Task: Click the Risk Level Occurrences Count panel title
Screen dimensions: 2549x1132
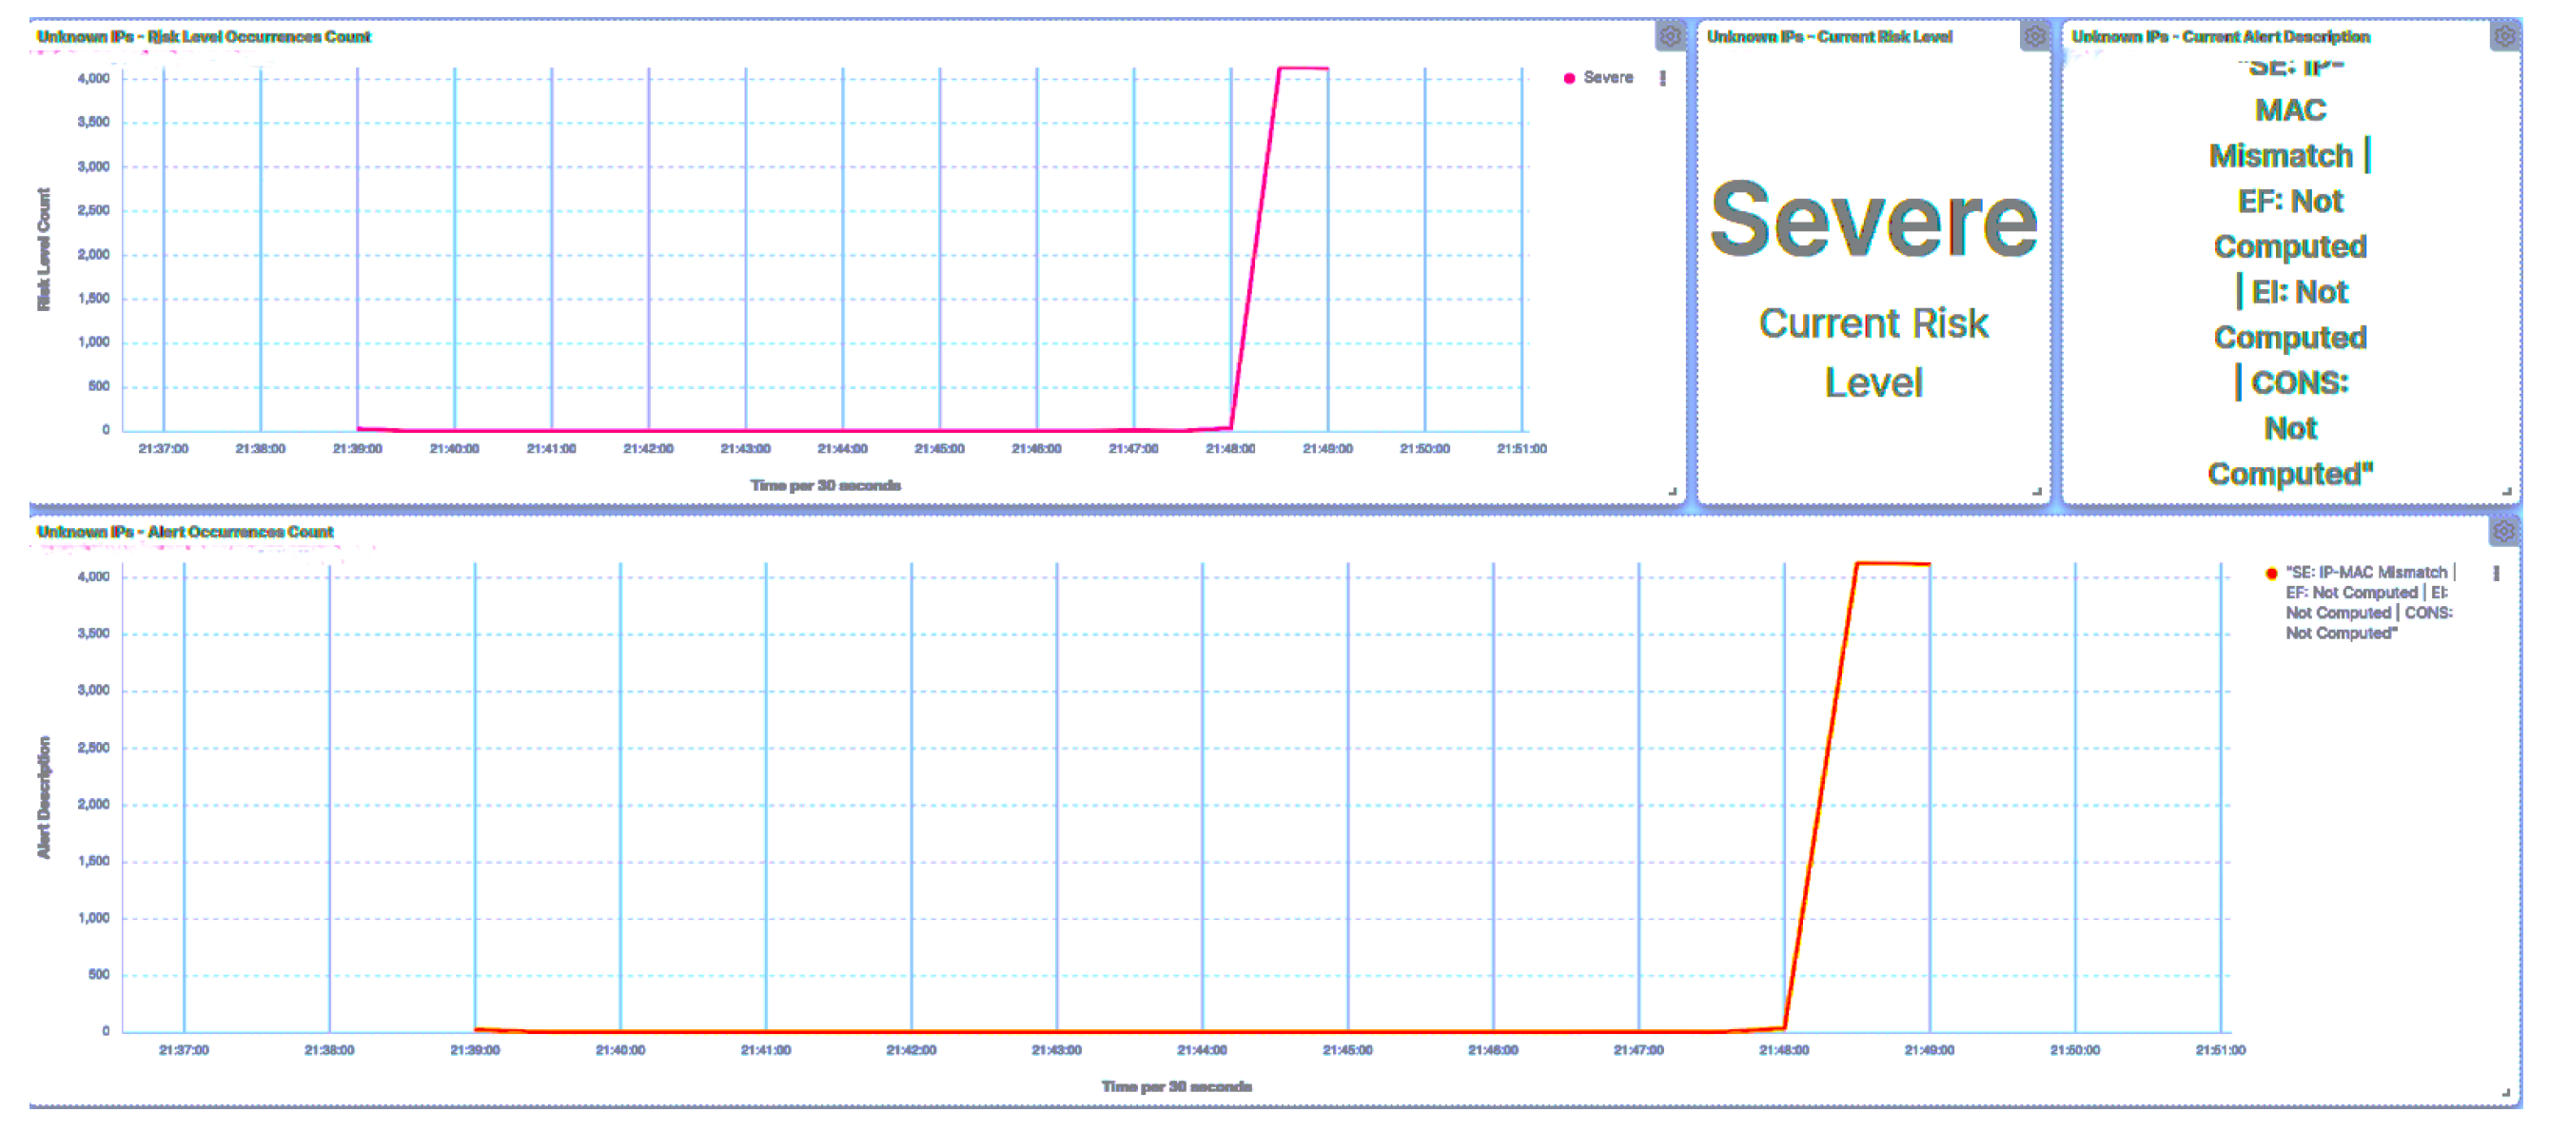Action: [x=204, y=36]
